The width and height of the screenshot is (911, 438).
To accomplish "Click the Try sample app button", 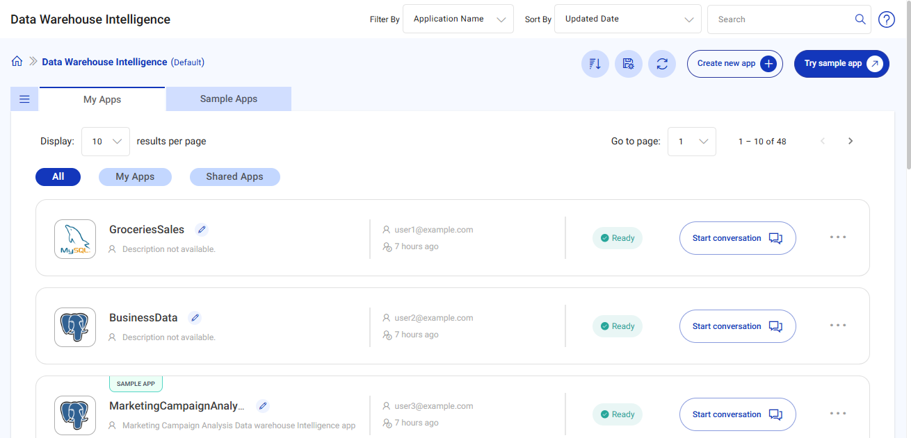I will 841,63.
